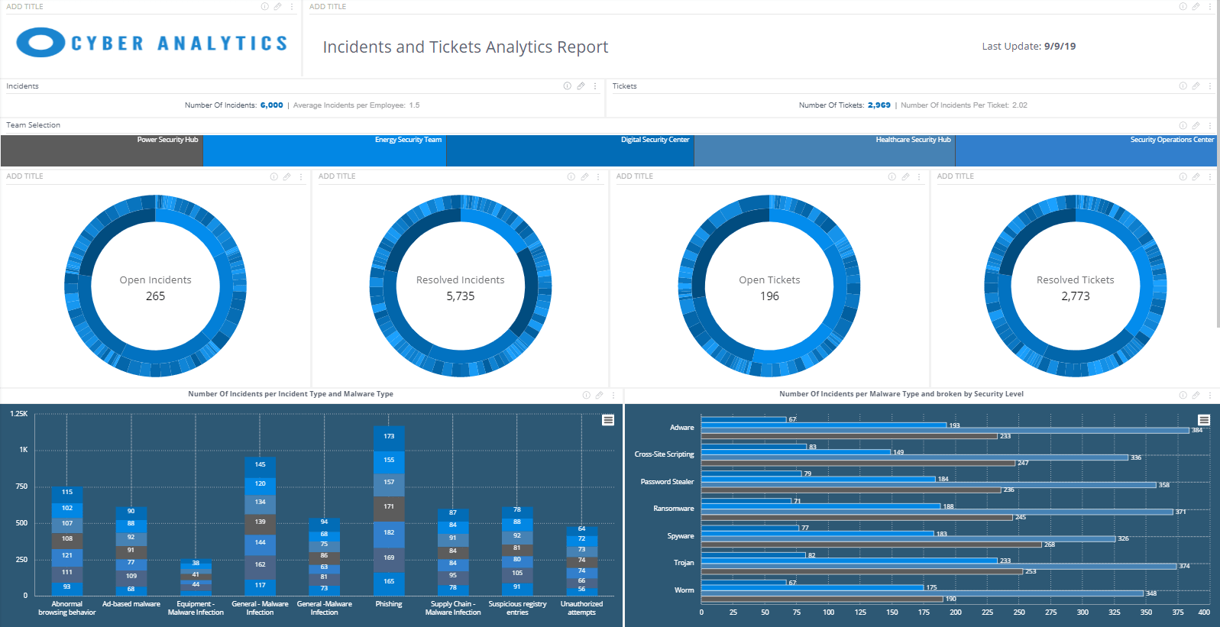This screenshot has height=627, width=1220.
Task: Open options menu of Resolved Tickets chart
Action: pyautogui.click(x=1210, y=176)
